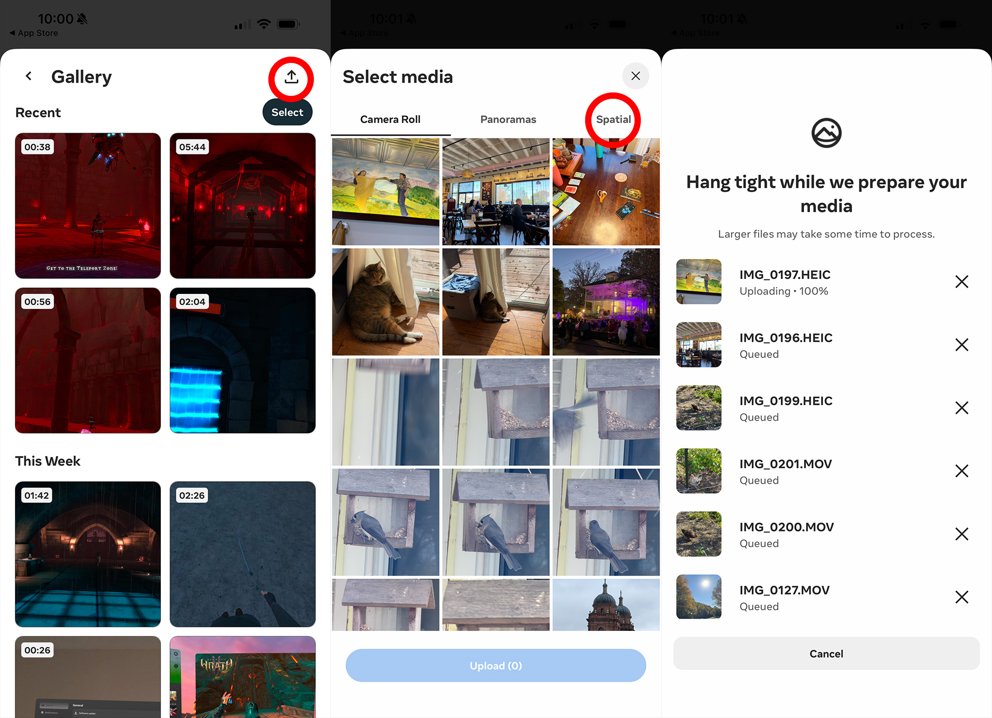Remove IMG_0199.HEIC from the queue
The image size is (992, 718).
(961, 408)
